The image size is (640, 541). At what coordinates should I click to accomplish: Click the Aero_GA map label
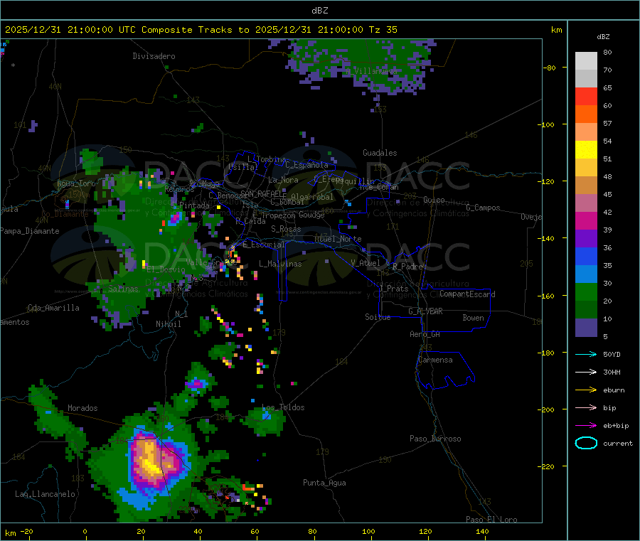(425, 334)
